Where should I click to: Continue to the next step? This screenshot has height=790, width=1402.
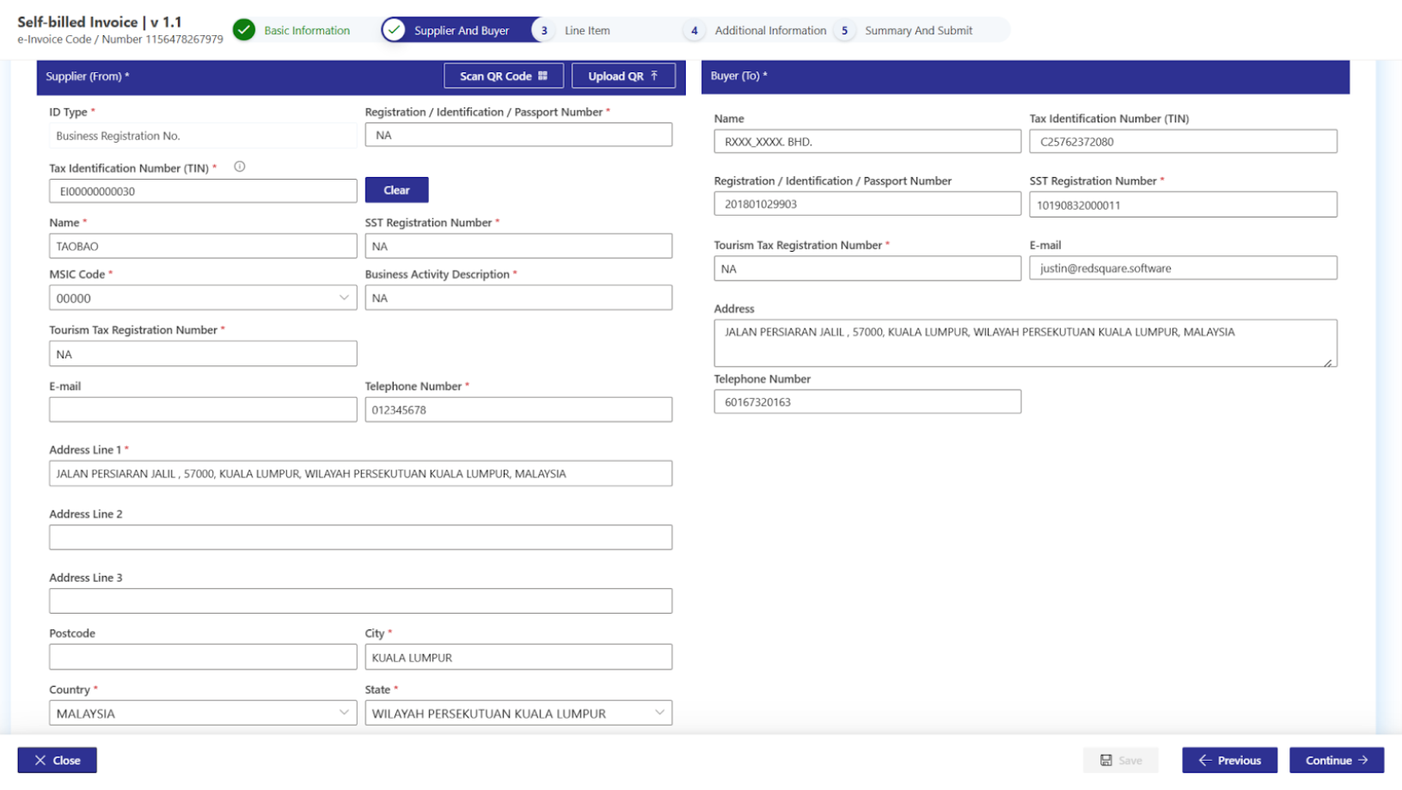[x=1336, y=760]
